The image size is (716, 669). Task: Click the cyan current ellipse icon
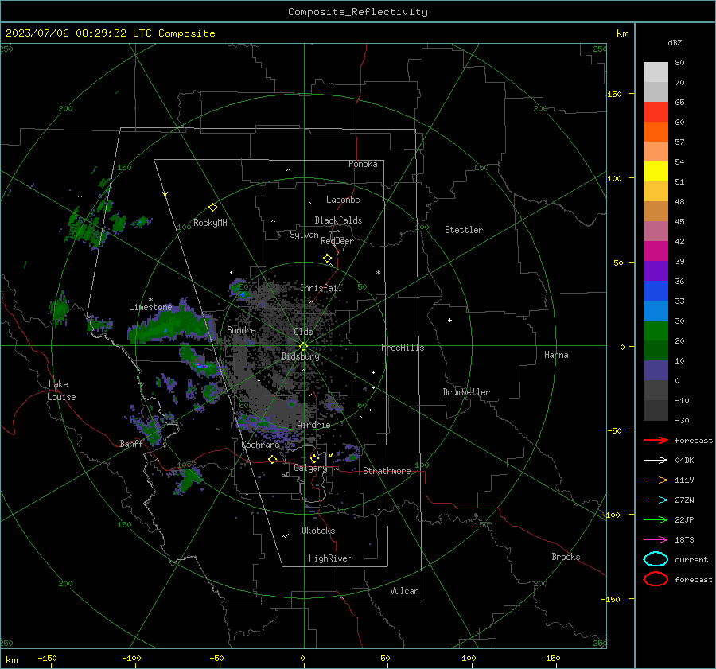pos(656,559)
